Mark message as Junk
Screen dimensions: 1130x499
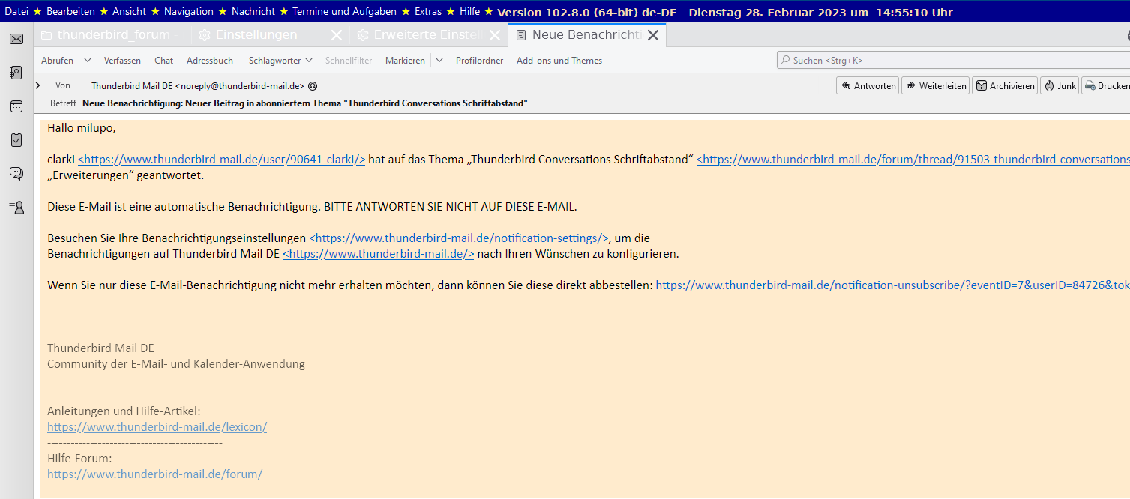point(1060,86)
